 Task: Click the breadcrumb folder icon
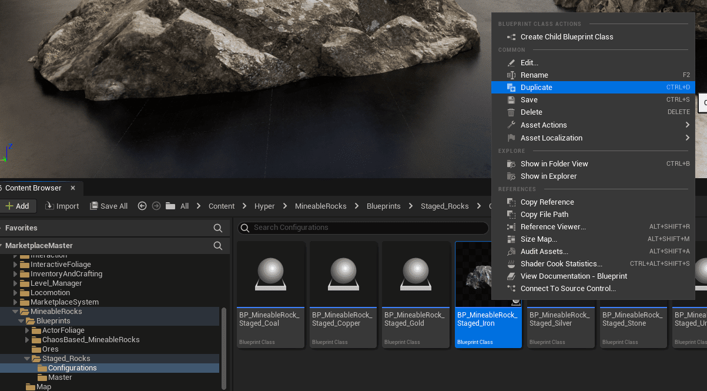tap(170, 206)
